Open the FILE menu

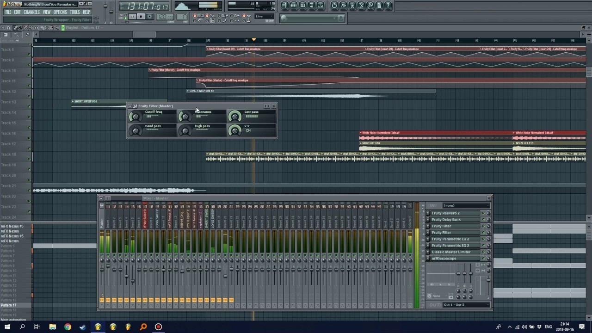click(x=8, y=12)
